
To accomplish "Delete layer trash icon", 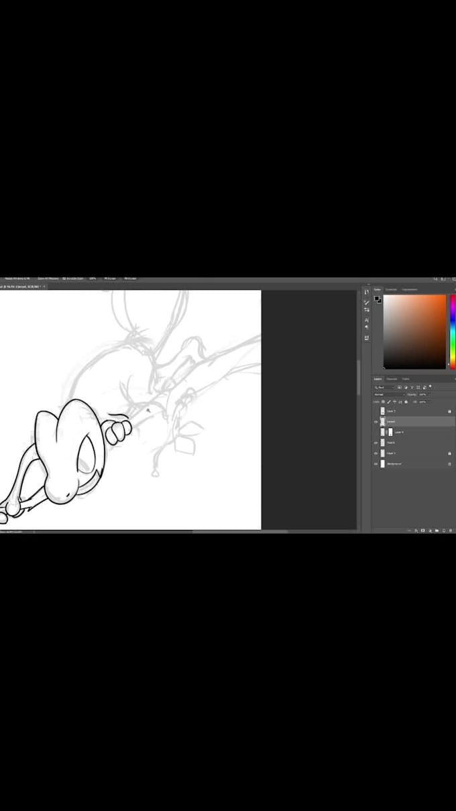I will (x=451, y=531).
